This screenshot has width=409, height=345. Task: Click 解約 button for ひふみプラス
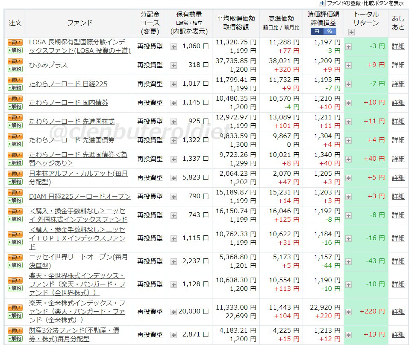(x=15, y=69)
